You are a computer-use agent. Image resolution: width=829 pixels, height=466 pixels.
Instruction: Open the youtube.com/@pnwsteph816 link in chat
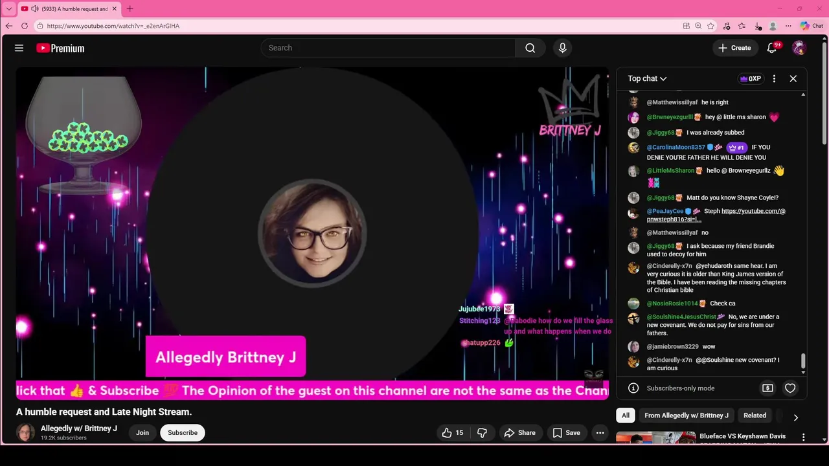(716, 215)
